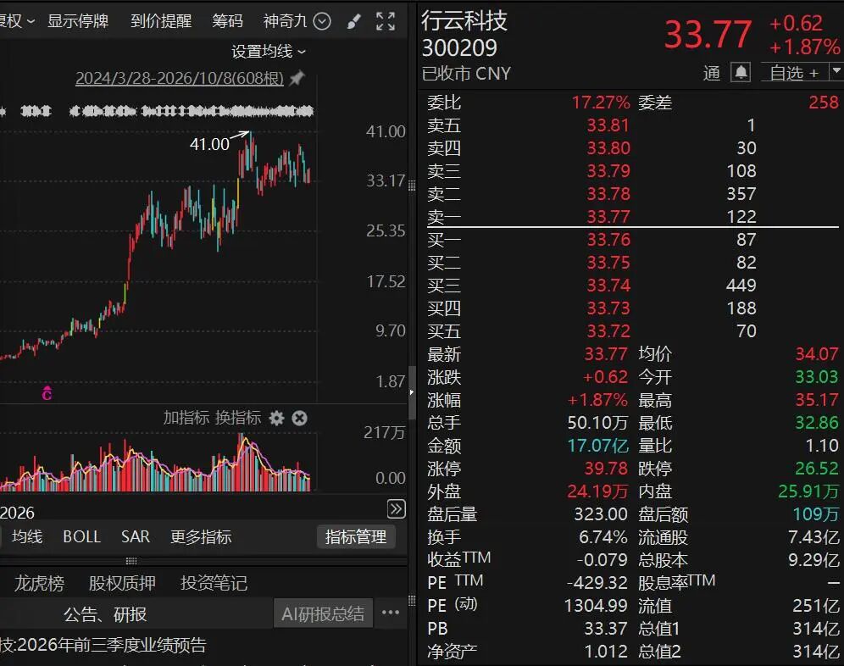Image resolution: width=844 pixels, height=666 pixels.
Task: Open the 龙虎榜 tab
Action: 39,583
